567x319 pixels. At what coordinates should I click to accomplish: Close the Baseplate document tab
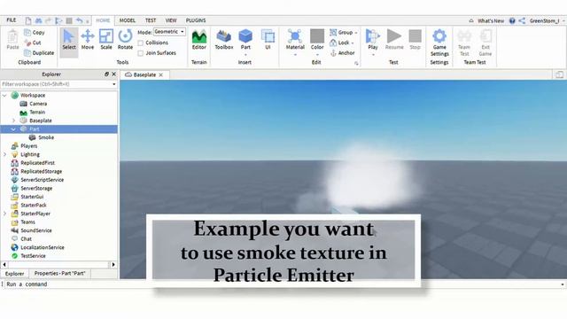point(161,74)
